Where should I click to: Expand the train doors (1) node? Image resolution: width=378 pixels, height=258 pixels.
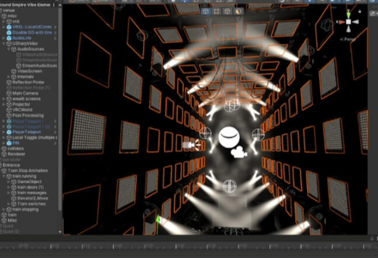(8, 187)
